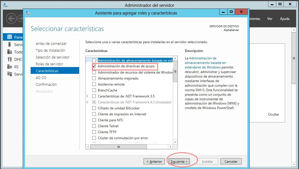299x169 pixels.
Task: Maximize the roles and features wizard
Action: click(231, 12)
